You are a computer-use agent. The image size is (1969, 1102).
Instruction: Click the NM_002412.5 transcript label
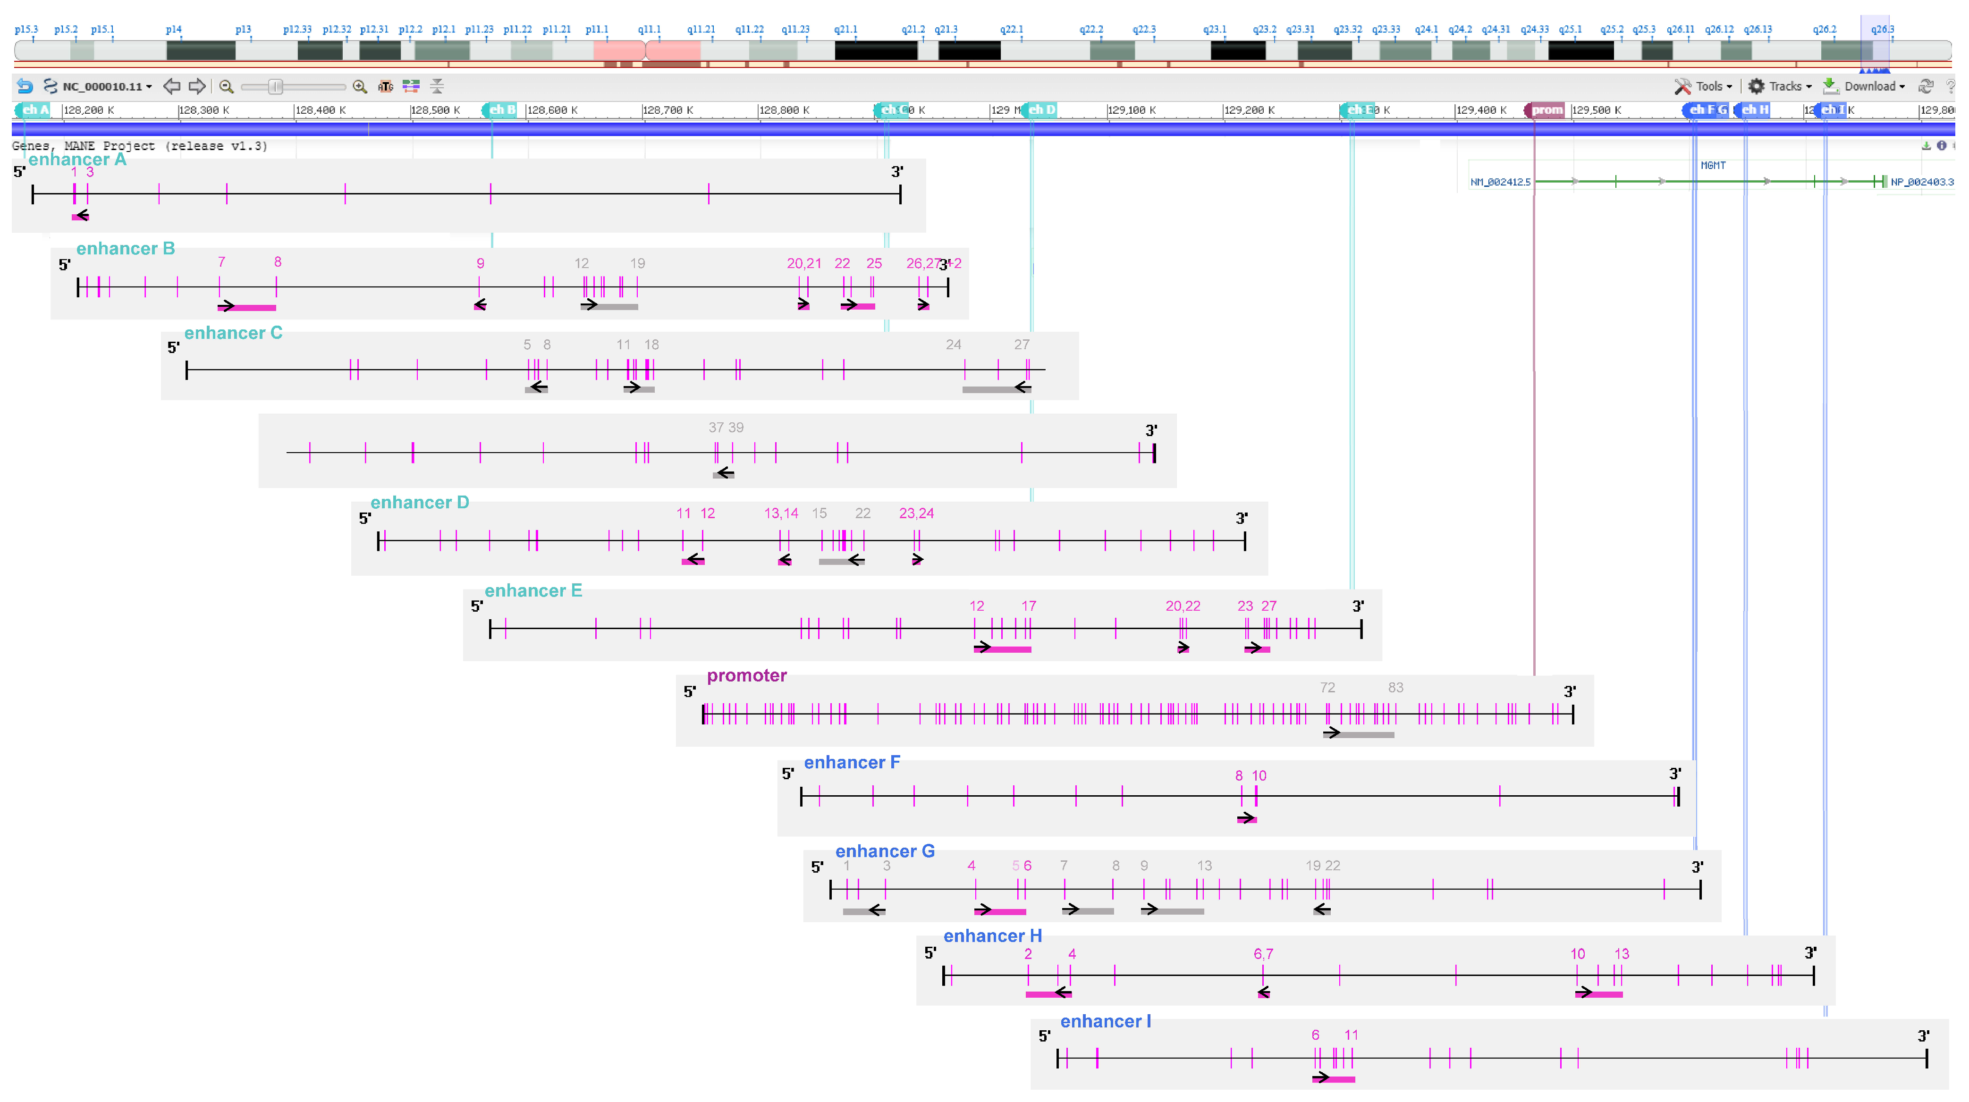coord(1500,182)
